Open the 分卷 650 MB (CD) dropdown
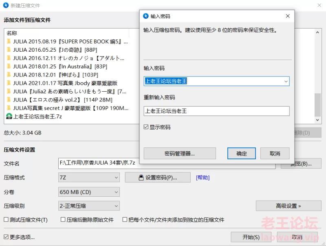326x246 pixels. coord(89,192)
